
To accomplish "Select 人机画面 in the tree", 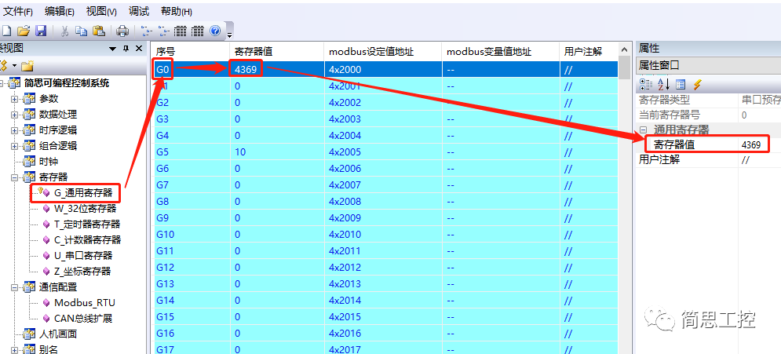I will pos(58,334).
